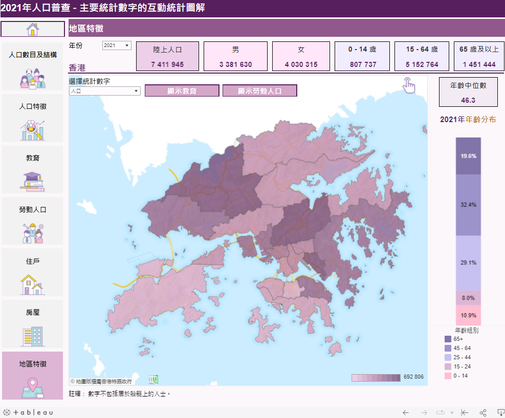Select the 15 - 24 legend swatch
The image size is (505, 418).
(448, 366)
